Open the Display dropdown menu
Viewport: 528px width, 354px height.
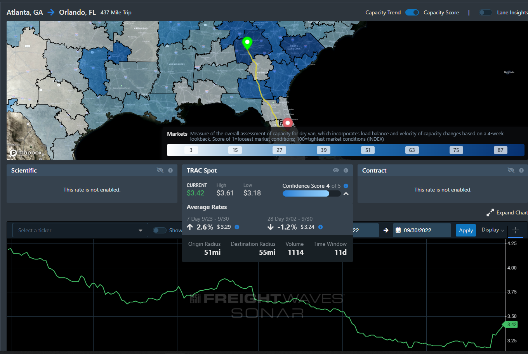(x=493, y=230)
